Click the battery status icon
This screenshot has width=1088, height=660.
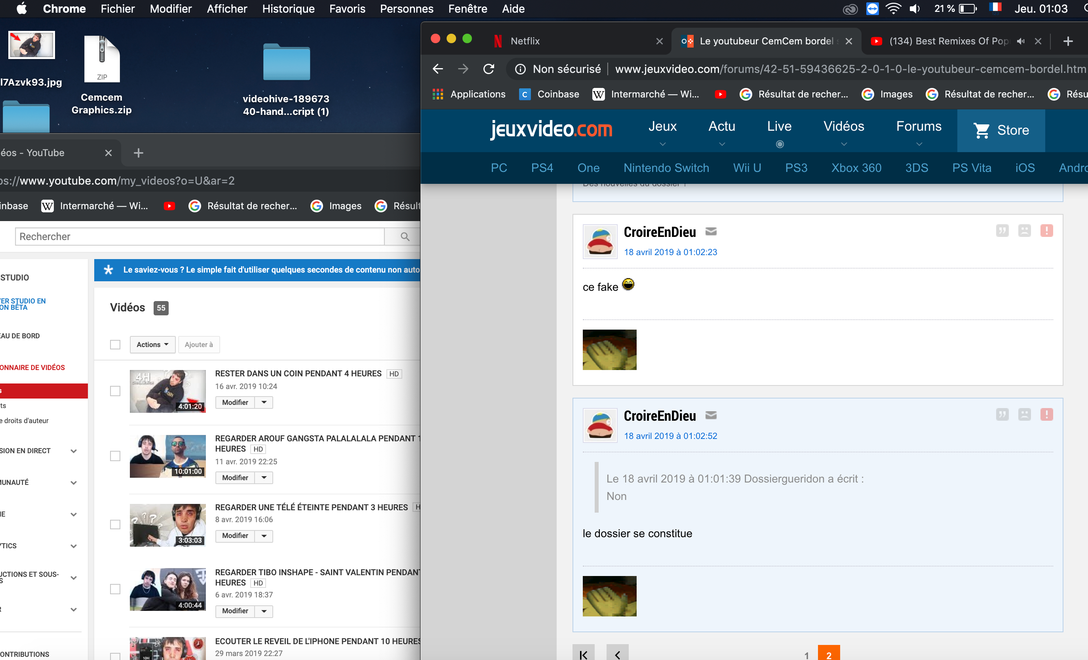pos(968,9)
